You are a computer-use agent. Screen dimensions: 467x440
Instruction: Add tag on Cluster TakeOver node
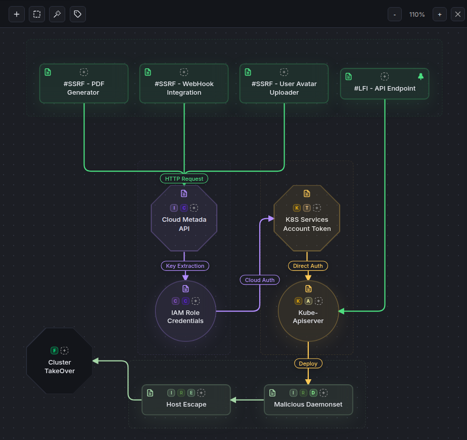click(x=64, y=350)
